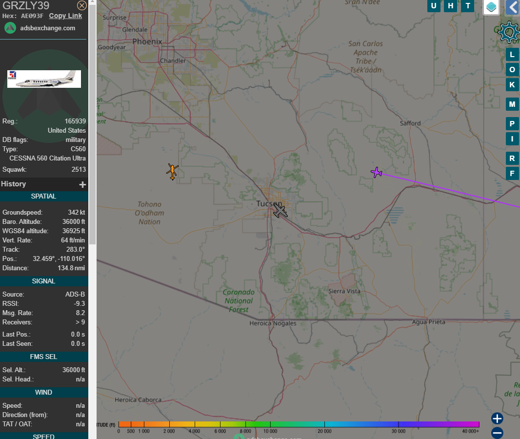Image resolution: width=520 pixels, height=439 pixels.
Task: Click the Vert. Rate value 64 ft/min
Action: 73,240
